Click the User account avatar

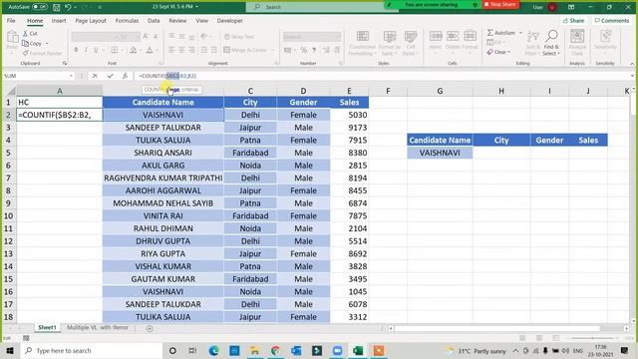pos(551,7)
